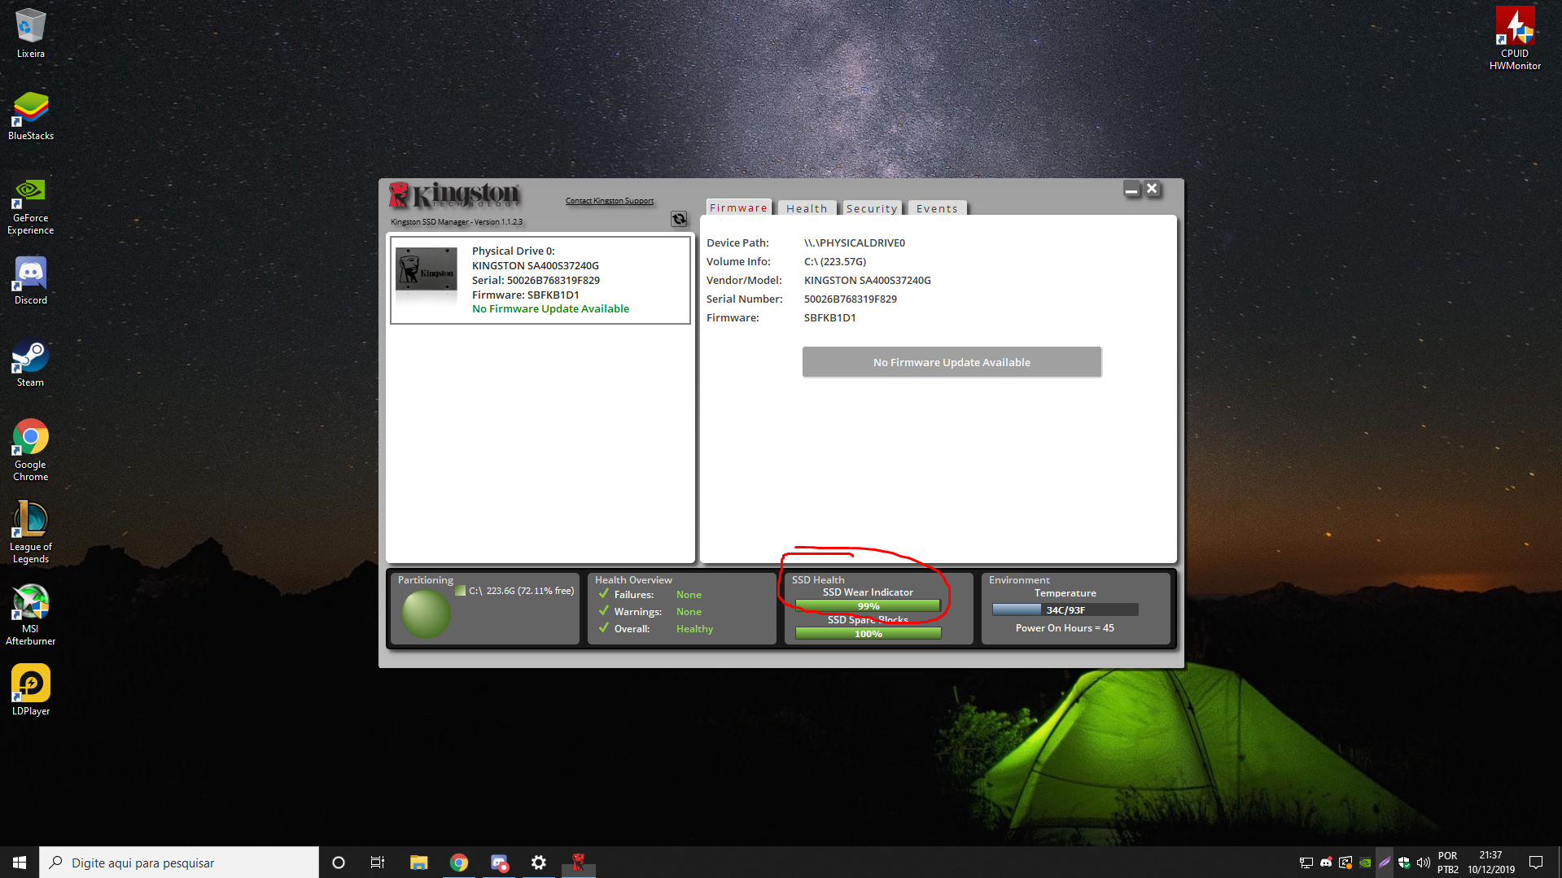Click the refresh drives icon in Kingston SSD Manager

pos(679,219)
